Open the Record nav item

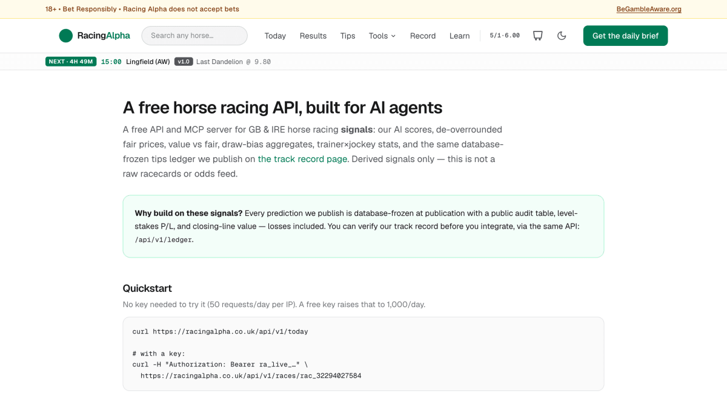[x=423, y=36]
